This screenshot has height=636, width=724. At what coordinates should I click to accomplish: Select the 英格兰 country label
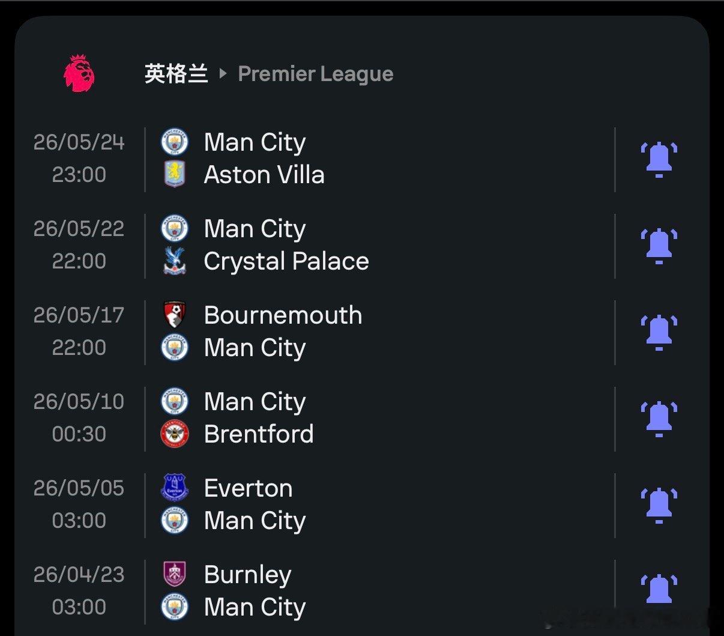click(176, 74)
